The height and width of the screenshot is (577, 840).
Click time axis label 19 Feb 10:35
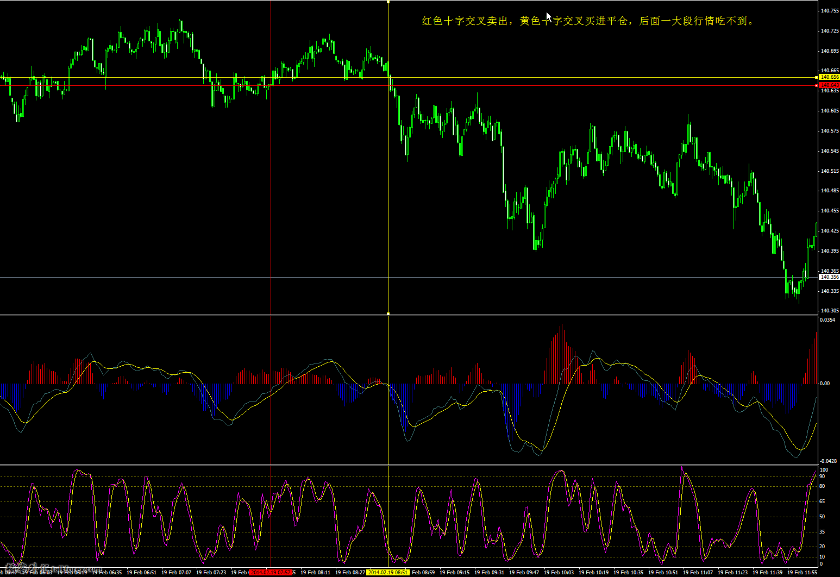coord(628,572)
